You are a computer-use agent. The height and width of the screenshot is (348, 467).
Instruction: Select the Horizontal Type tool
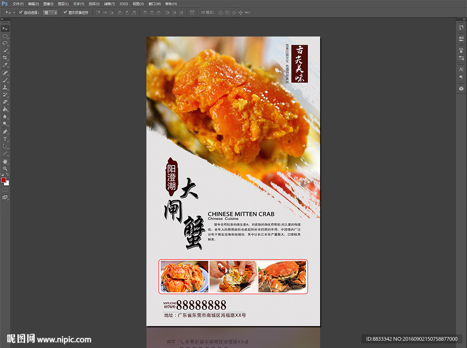point(5,139)
